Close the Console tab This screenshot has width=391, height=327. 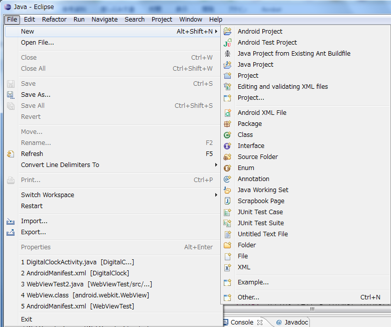click(x=260, y=322)
